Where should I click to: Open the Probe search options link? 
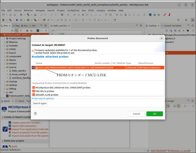click(x=43, y=98)
